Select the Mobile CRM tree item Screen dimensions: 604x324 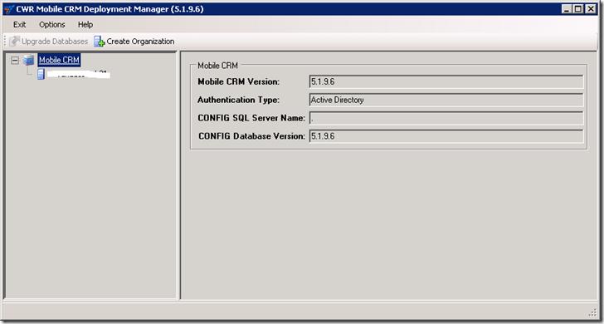tap(60, 60)
